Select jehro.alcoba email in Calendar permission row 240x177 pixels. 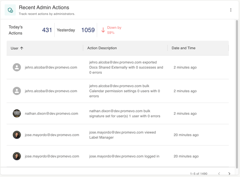pyautogui.click(x=51, y=91)
